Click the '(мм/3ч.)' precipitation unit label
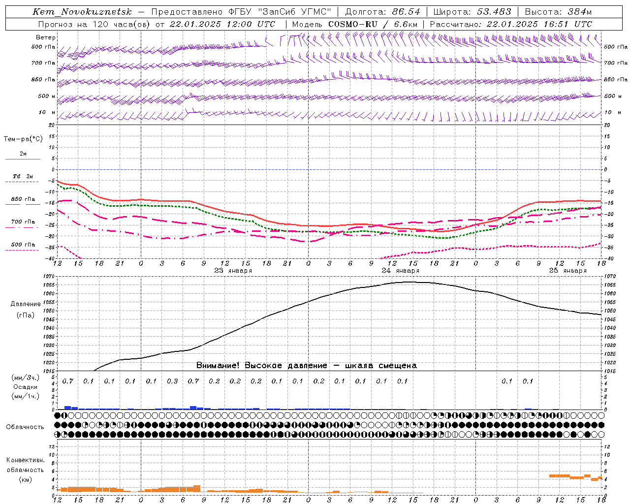This screenshot has height=504, width=630. (25, 378)
